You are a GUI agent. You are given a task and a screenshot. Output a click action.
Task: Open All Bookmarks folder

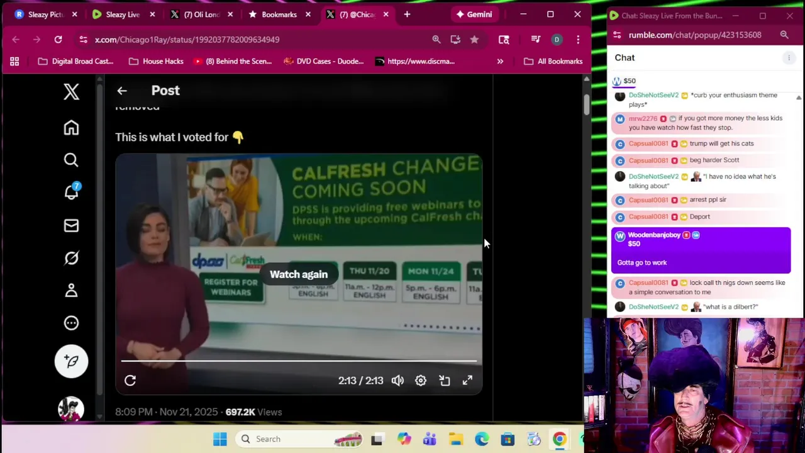pyautogui.click(x=553, y=62)
